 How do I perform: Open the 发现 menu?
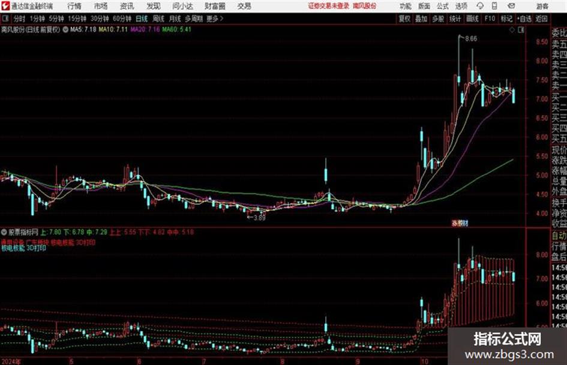(154, 6)
